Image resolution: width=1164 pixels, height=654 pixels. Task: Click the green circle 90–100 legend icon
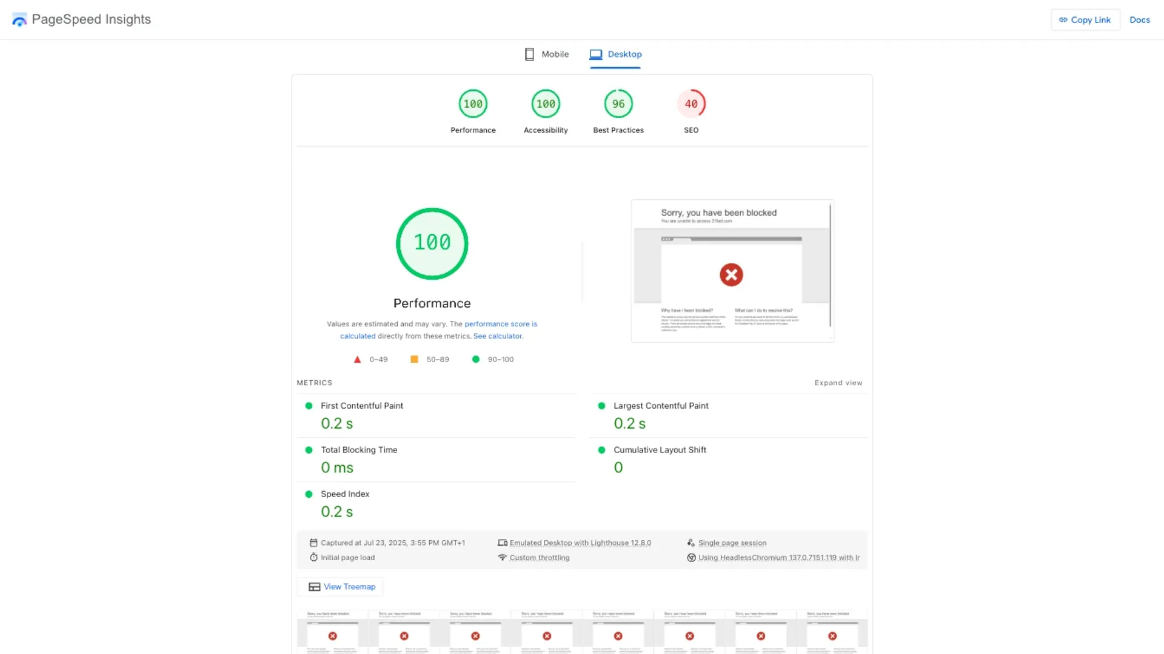[x=476, y=359]
